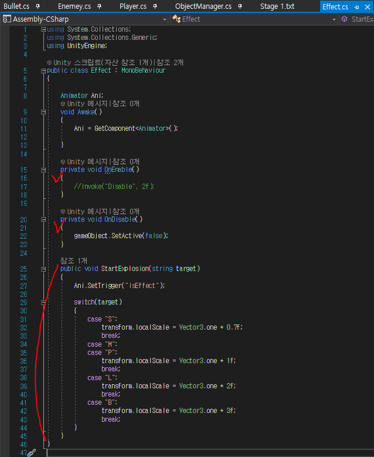
Task: Click the OnEnable method name
Action: [118, 170]
